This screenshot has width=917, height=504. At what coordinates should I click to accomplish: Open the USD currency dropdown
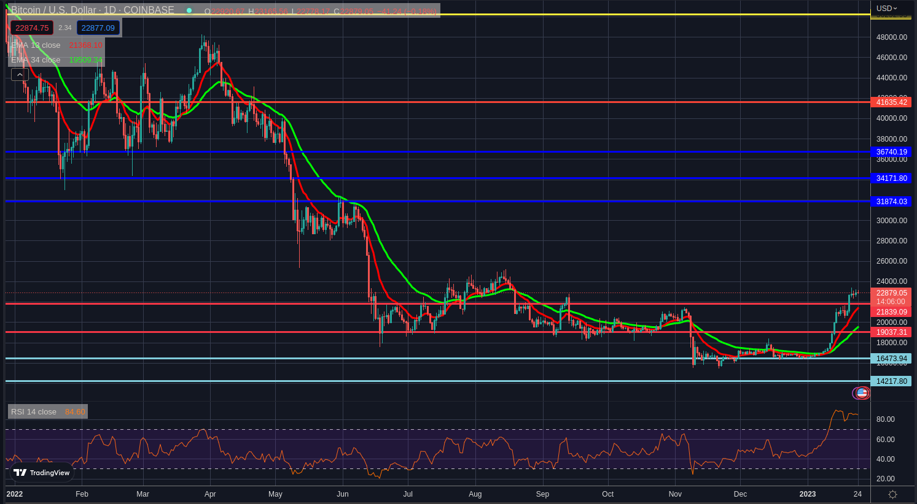887,9
